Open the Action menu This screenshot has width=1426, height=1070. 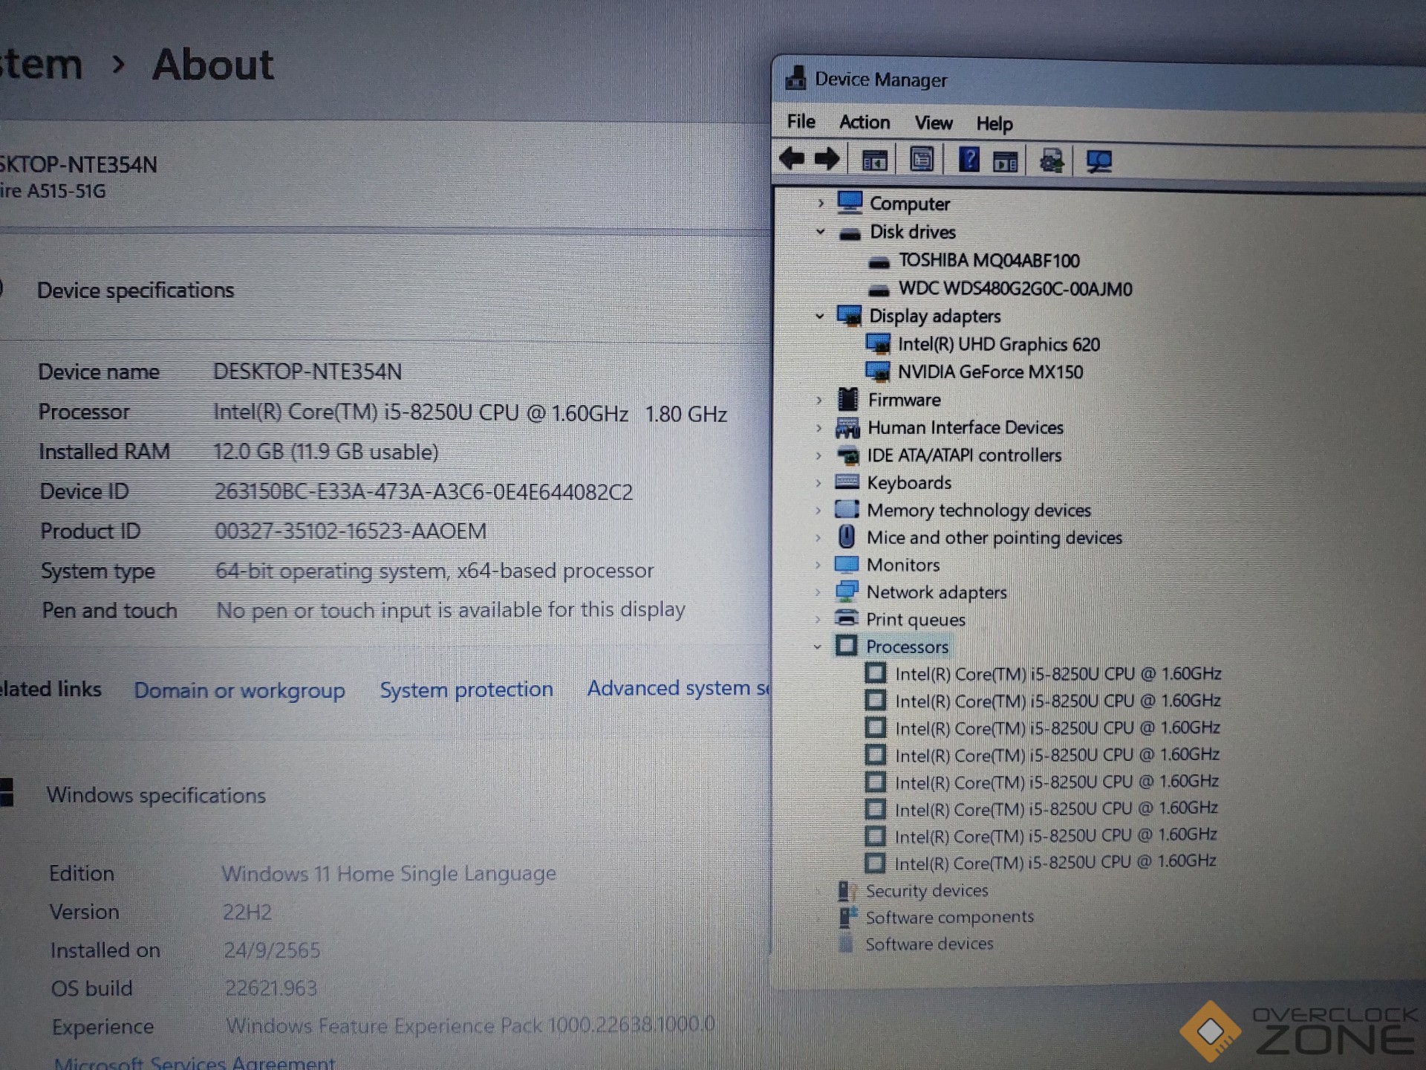(x=864, y=123)
